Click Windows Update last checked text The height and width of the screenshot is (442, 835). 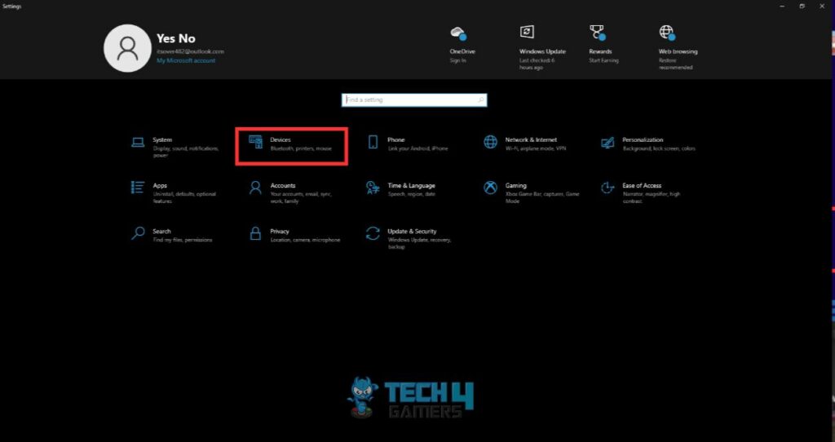537,64
